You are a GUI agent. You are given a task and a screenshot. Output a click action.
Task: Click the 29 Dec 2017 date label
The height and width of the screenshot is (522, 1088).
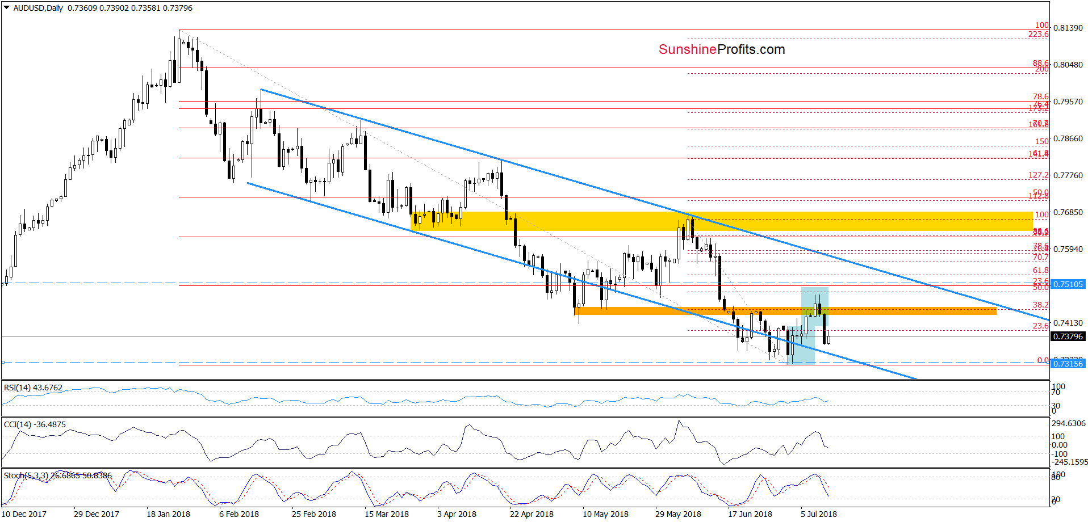coord(97,514)
